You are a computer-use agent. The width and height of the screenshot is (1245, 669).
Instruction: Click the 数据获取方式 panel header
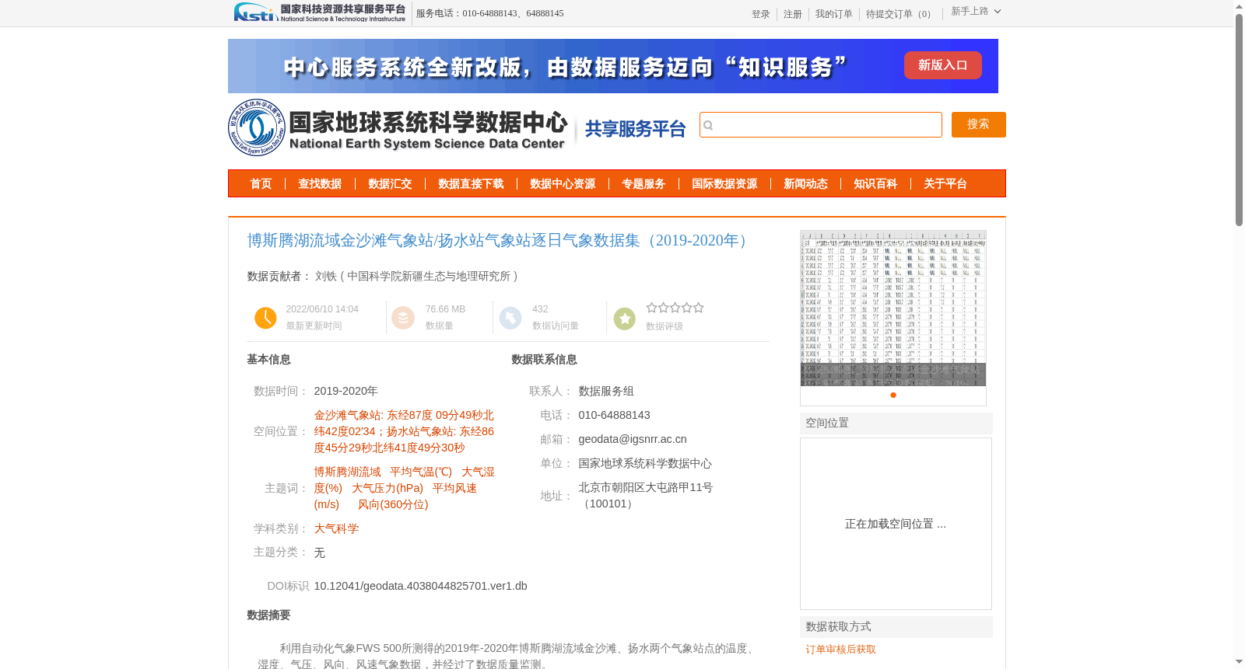[x=896, y=626]
